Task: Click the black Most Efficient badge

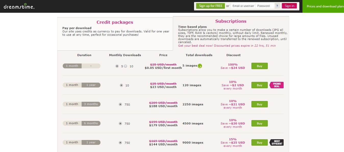Action: pos(276,142)
